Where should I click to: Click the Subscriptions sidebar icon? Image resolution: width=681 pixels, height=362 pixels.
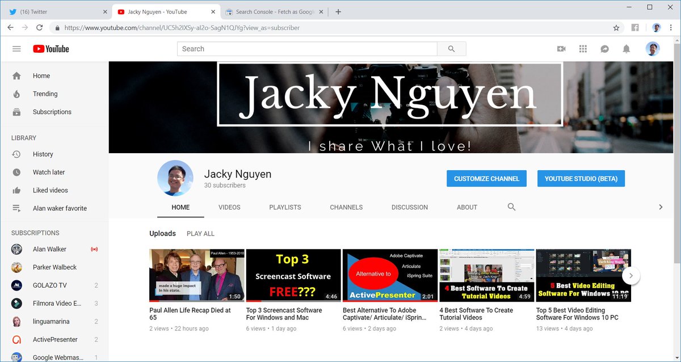(16, 112)
